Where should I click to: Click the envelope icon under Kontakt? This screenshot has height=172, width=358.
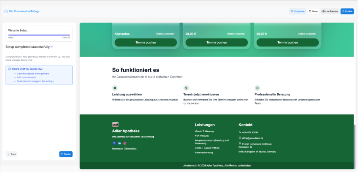240,138
